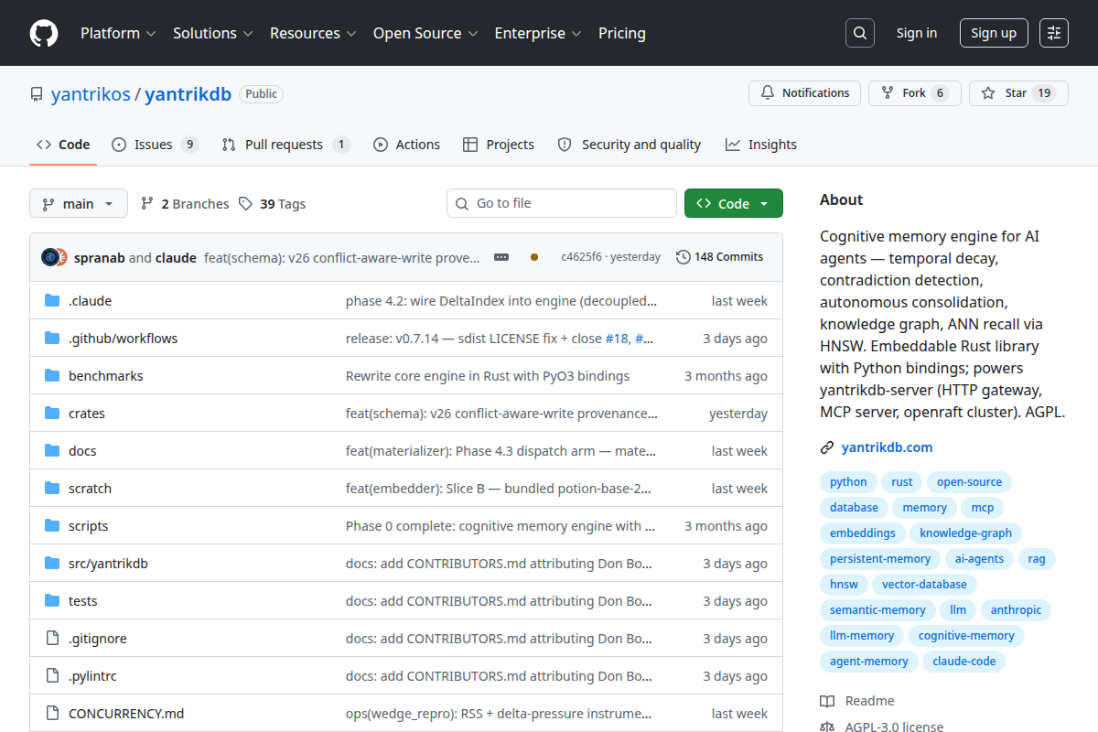Click the claude-code topic tag

(x=963, y=662)
